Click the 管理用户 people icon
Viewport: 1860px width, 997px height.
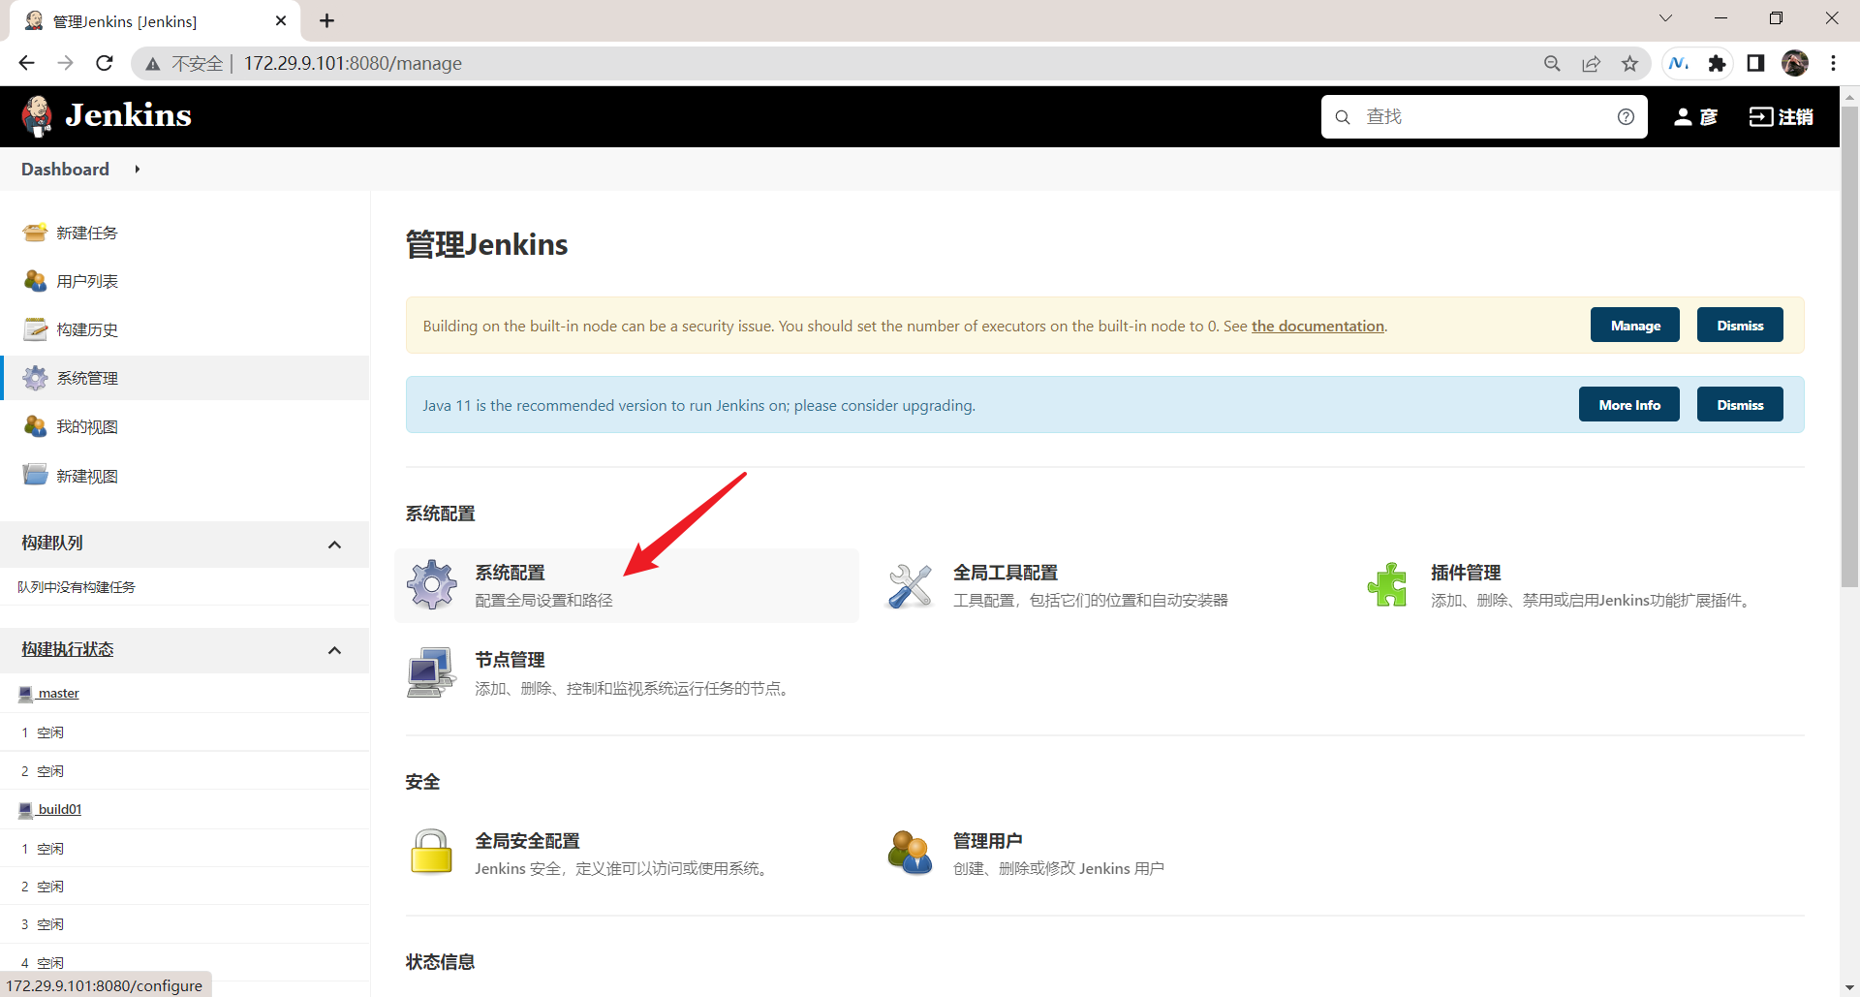[x=910, y=853]
